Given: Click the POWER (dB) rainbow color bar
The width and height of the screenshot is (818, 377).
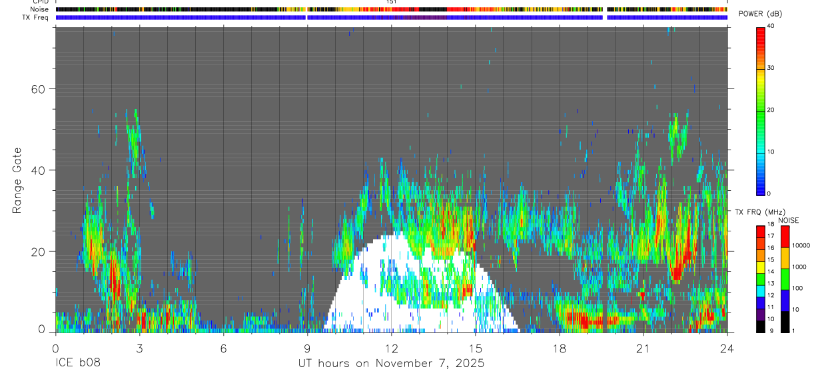Looking at the screenshot, I should coord(761,110).
